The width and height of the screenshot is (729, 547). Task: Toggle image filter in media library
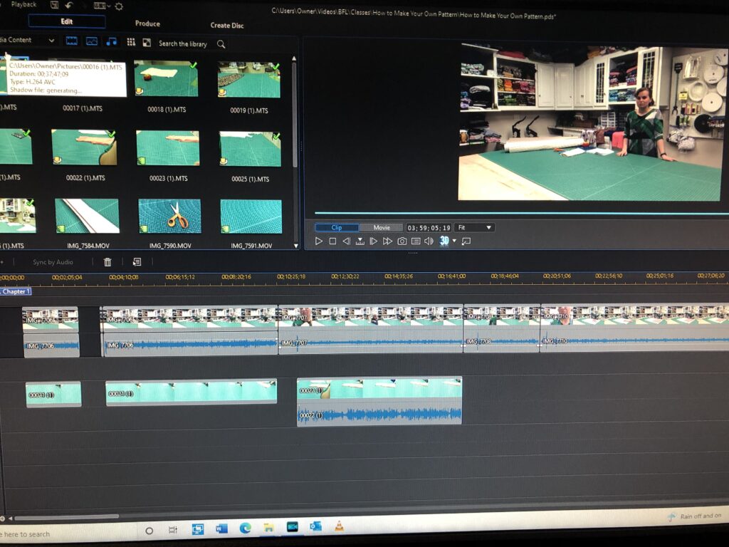92,41
